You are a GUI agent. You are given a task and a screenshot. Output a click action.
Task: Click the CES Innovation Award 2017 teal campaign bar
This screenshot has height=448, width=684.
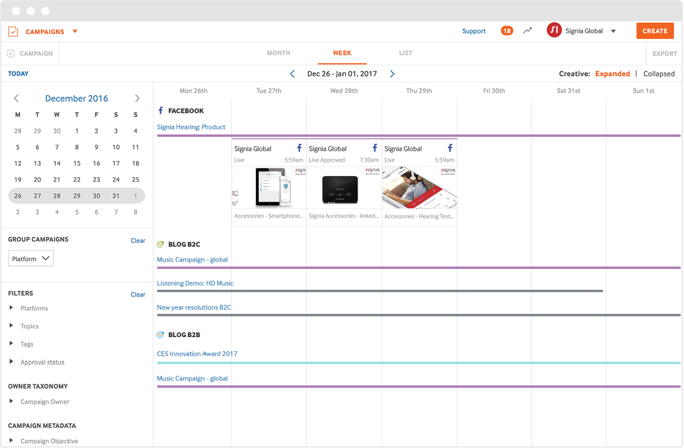click(419, 363)
